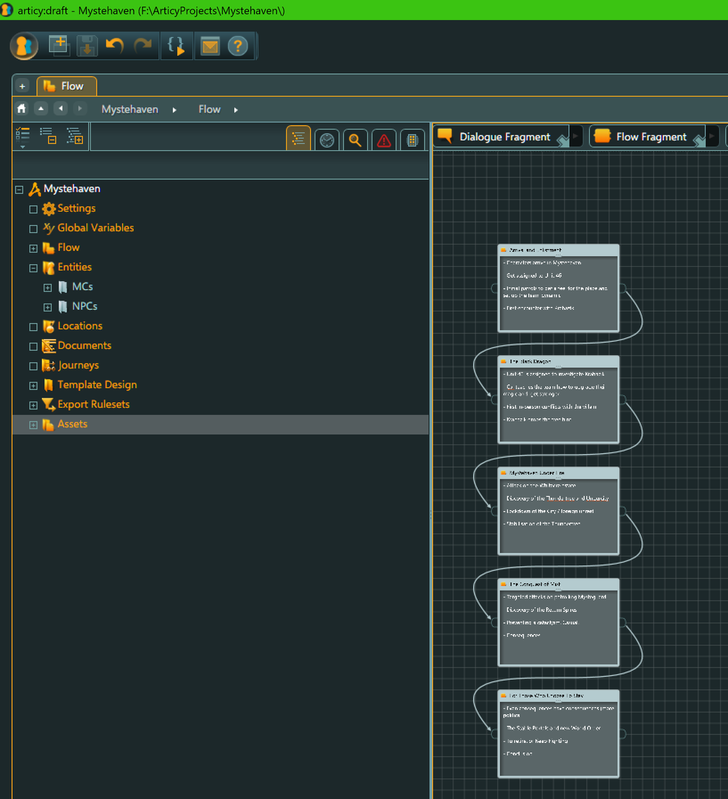Select the MCs folder
Viewport: 728px width, 799px height.
click(x=83, y=286)
